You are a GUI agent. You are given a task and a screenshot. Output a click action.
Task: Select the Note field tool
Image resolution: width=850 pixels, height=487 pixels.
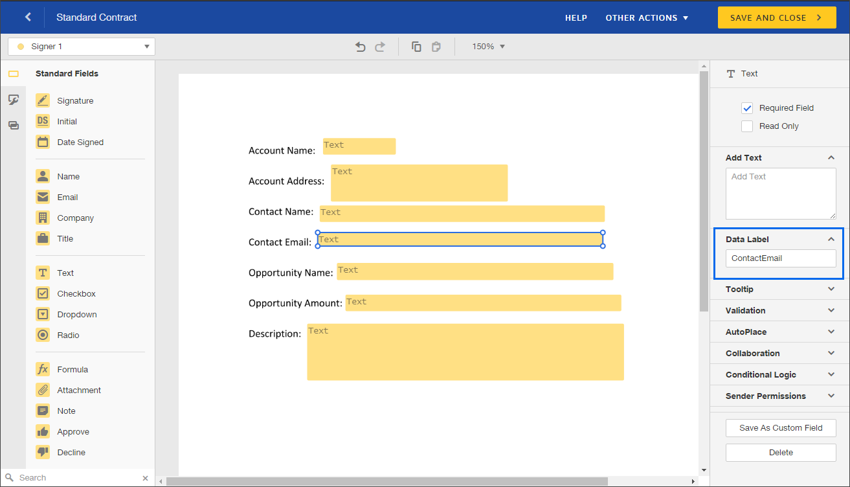(x=68, y=411)
